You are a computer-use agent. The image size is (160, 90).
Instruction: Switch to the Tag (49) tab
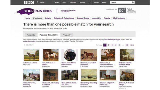point(67,35)
